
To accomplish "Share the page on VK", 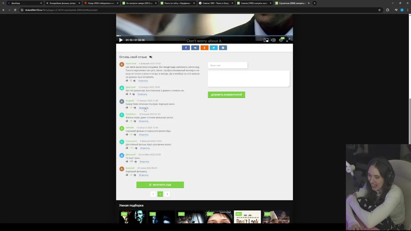I will click(x=195, y=48).
